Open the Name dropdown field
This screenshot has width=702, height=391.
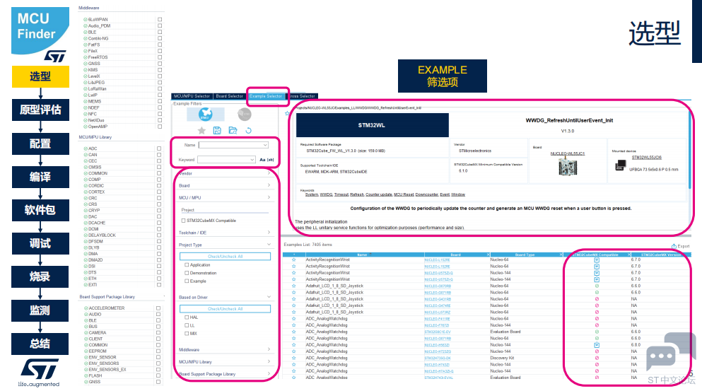pyautogui.click(x=234, y=145)
